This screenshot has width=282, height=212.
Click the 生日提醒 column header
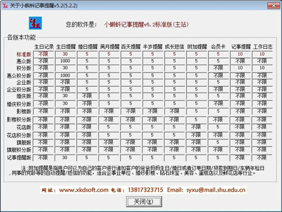coord(66,47)
